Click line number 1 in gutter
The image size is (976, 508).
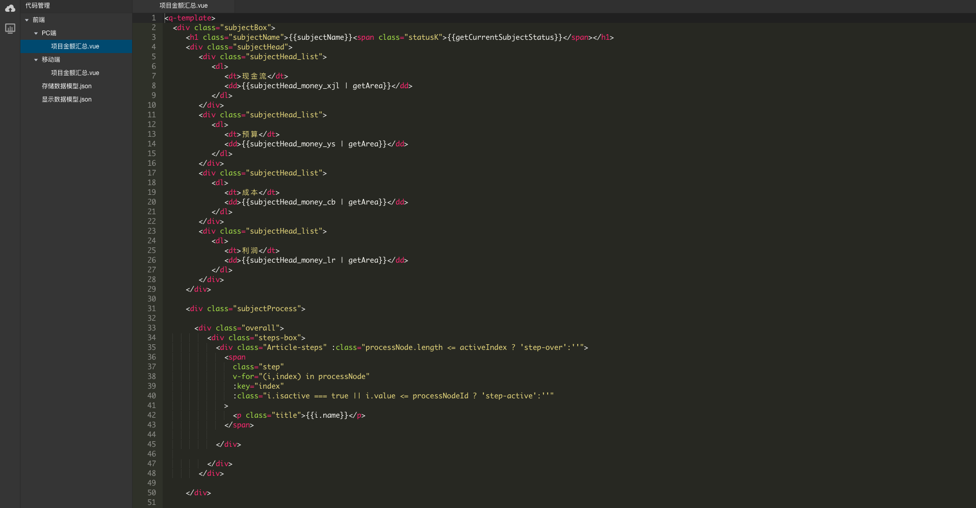(153, 18)
